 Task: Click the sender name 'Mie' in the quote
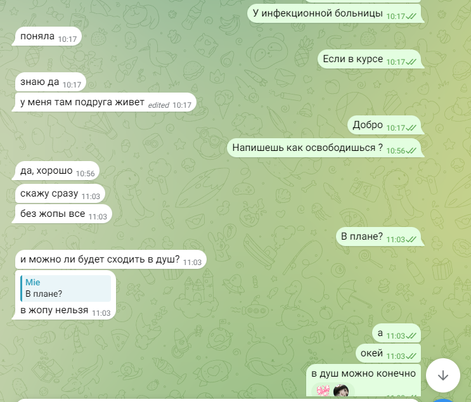point(33,282)
